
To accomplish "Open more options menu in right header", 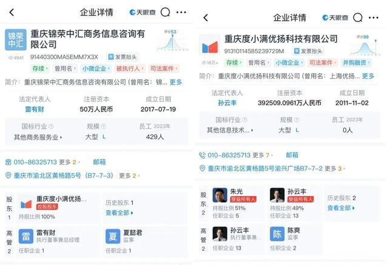I will 373,18.
